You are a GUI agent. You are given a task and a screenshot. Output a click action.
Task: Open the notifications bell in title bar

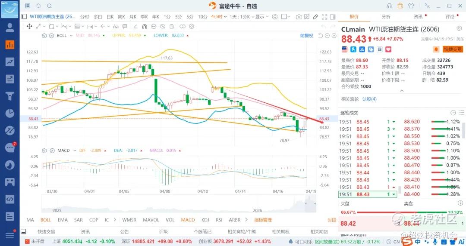tap(39, 6)
